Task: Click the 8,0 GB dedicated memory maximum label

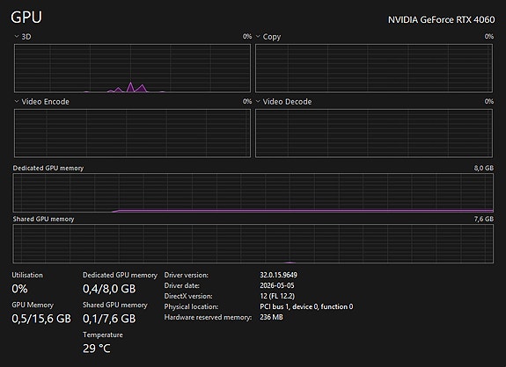Action: click(x=484, y=168)
